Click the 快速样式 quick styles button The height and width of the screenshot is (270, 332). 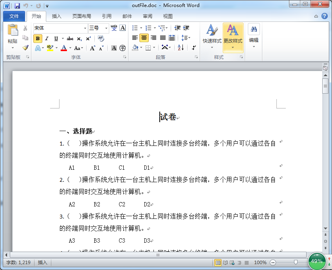[212, 38]
